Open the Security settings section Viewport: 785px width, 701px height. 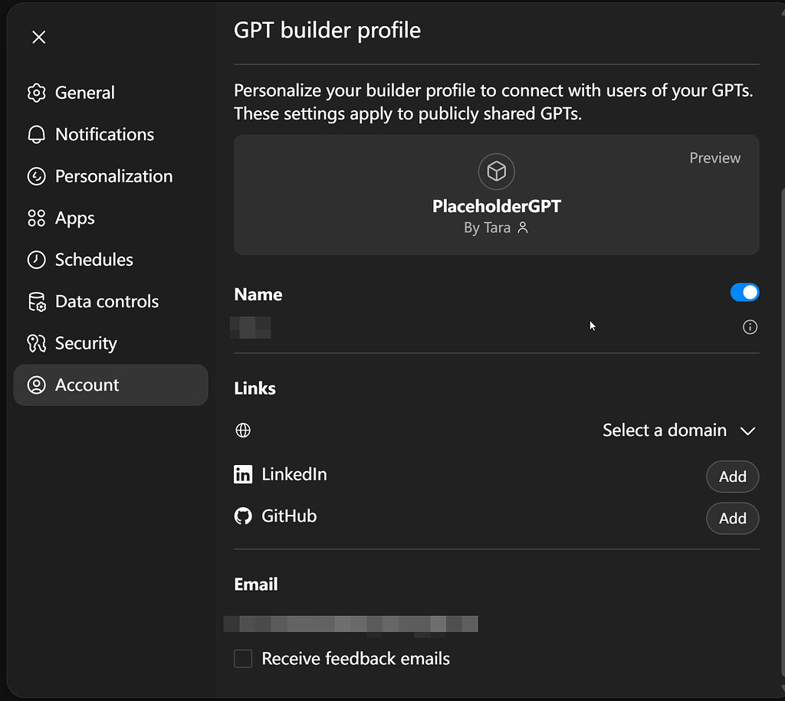pos(110,343)
